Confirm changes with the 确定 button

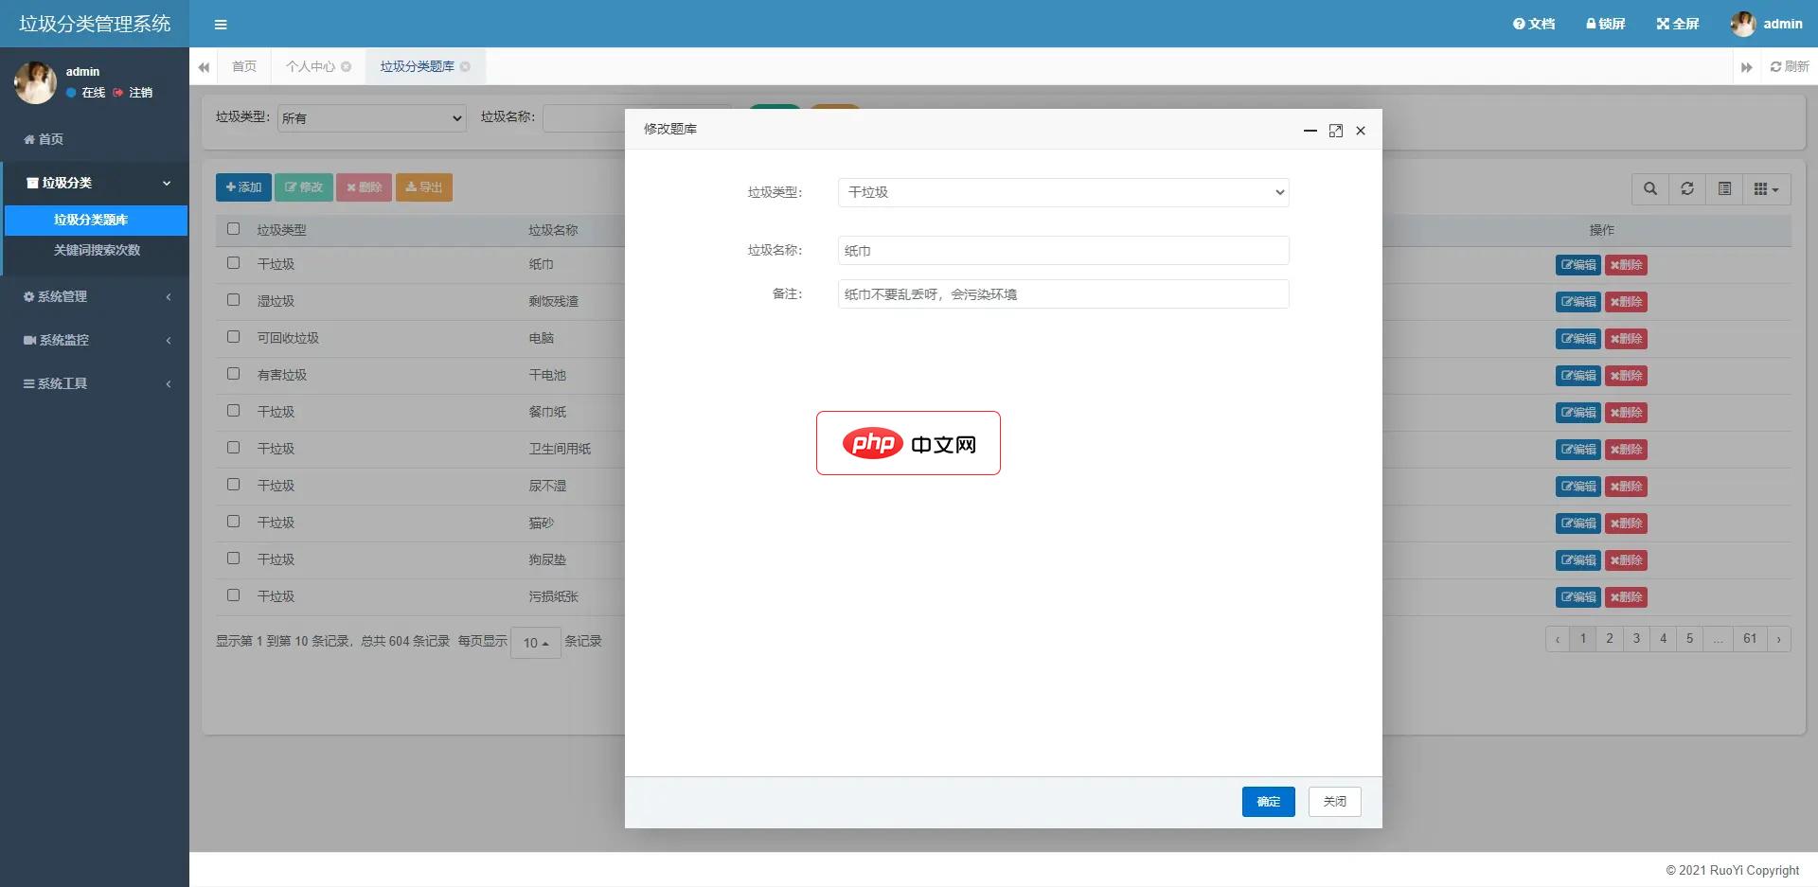(1268, 801)
